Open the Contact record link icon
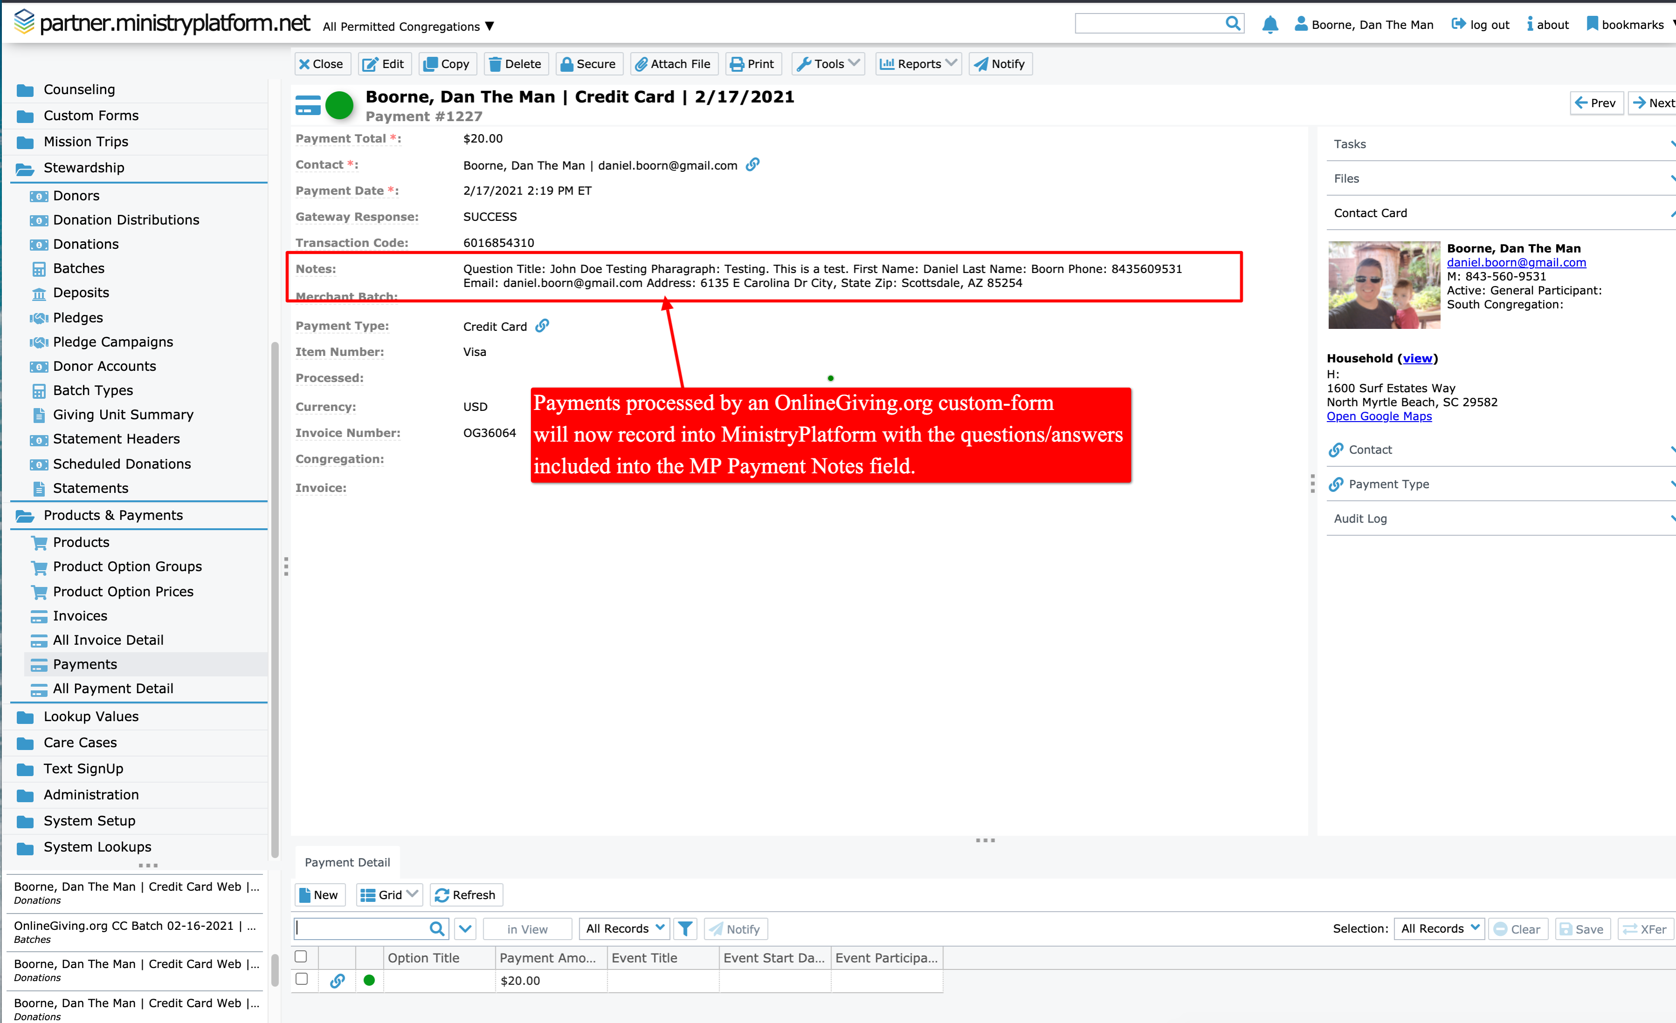The width and height of the screenshot is (1676, 1023). pos(752,164)
